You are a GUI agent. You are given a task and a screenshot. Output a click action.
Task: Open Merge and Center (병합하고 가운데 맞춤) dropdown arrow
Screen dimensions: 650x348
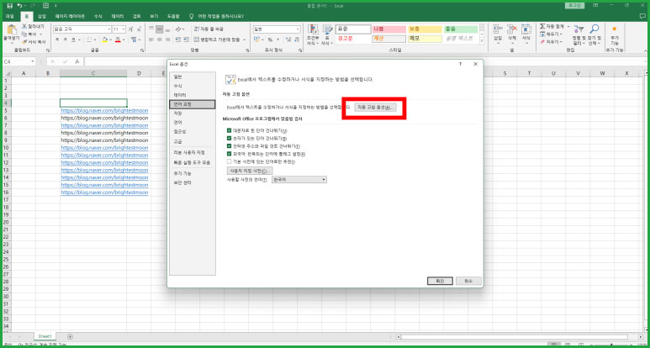click(245, 40)
